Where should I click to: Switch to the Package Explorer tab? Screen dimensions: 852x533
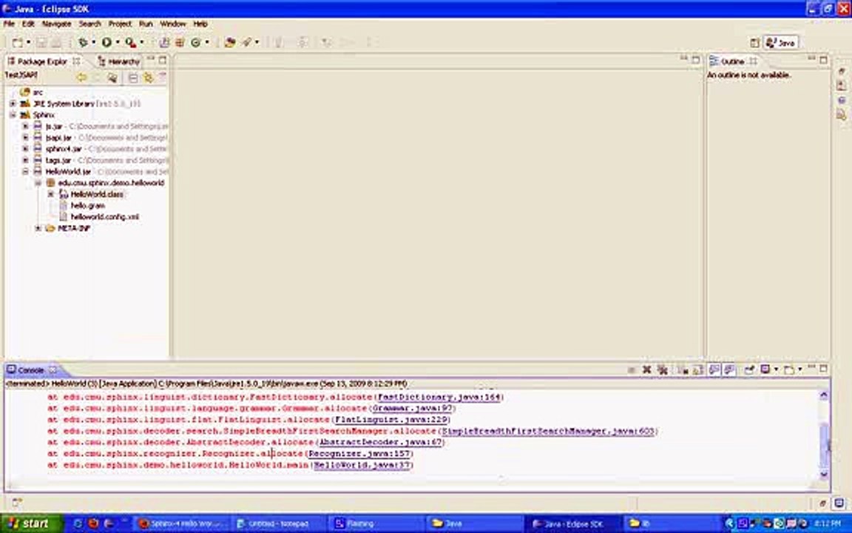coord(42,61)
